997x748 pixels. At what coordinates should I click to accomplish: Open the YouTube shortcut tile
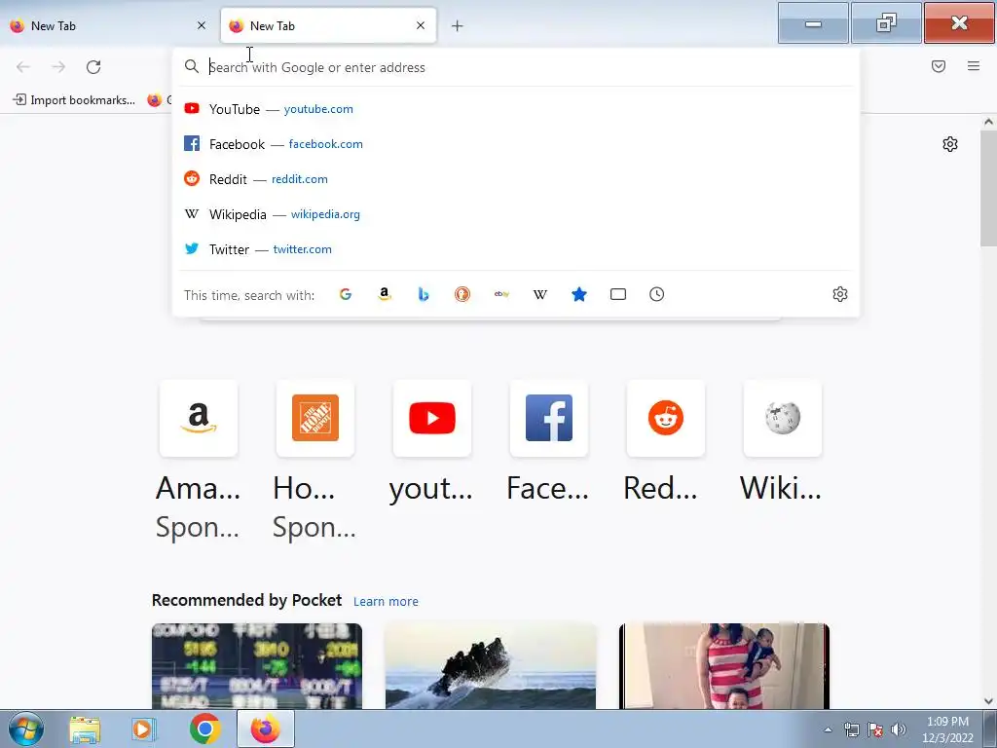pos(432,418)
